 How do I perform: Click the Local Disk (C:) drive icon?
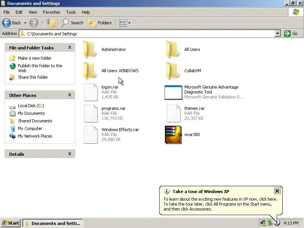[x=13, y=107]
